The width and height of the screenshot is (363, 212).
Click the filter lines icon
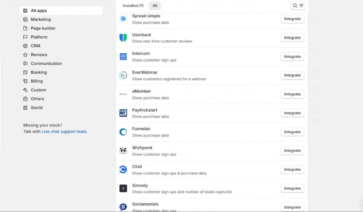(301, 6)
